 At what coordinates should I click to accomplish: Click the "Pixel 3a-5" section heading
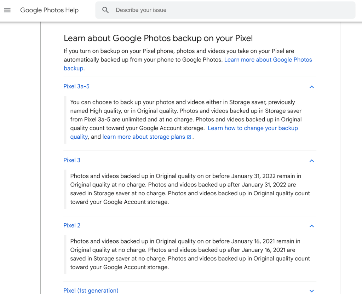76,86
